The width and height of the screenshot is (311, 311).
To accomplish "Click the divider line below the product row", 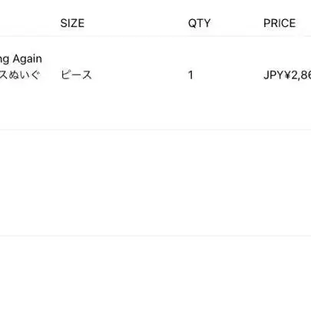I will 155,130.
